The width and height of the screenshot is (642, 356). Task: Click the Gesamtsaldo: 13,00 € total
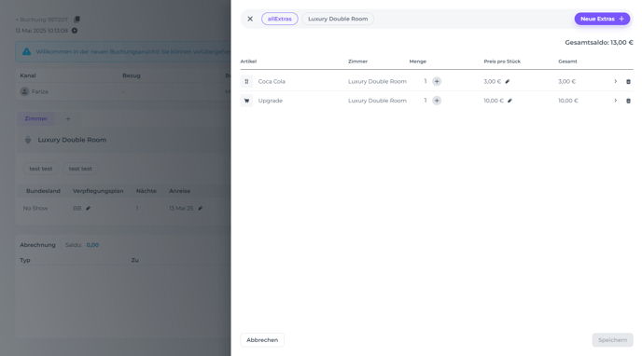click(x=599, y=43)
